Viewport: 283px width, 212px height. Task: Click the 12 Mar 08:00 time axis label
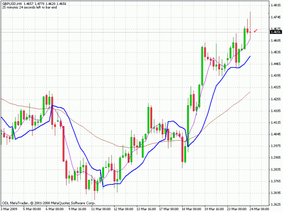[x=124, y=209]
